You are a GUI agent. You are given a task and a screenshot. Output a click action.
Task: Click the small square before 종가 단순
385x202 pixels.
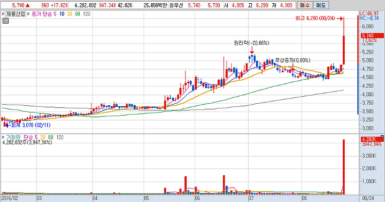28,14
